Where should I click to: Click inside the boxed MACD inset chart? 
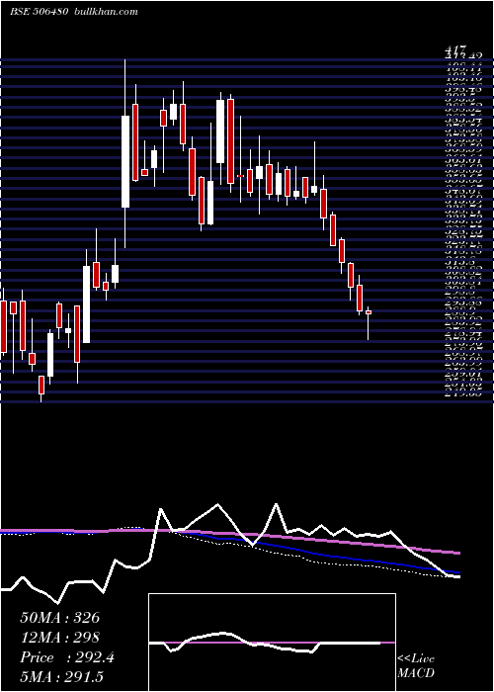[x=272, y=643]
